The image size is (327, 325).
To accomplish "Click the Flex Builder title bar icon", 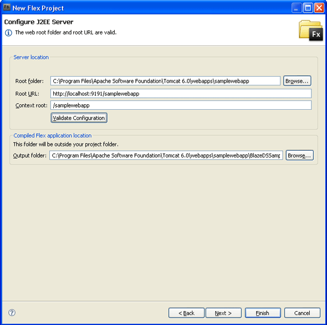I will click(7, 7).
